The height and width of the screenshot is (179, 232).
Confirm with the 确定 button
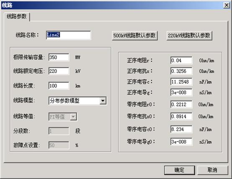click(180, 170)
